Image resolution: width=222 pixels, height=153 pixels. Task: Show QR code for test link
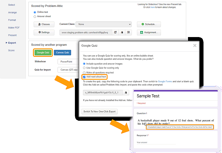pos(128,32)
